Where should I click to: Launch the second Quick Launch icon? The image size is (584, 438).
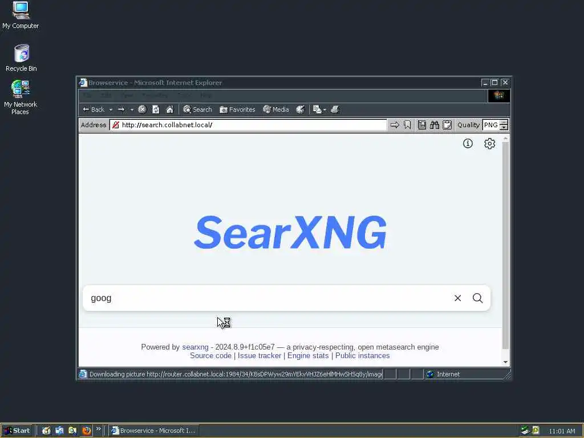pyautogui.click(x=59, y=431)
